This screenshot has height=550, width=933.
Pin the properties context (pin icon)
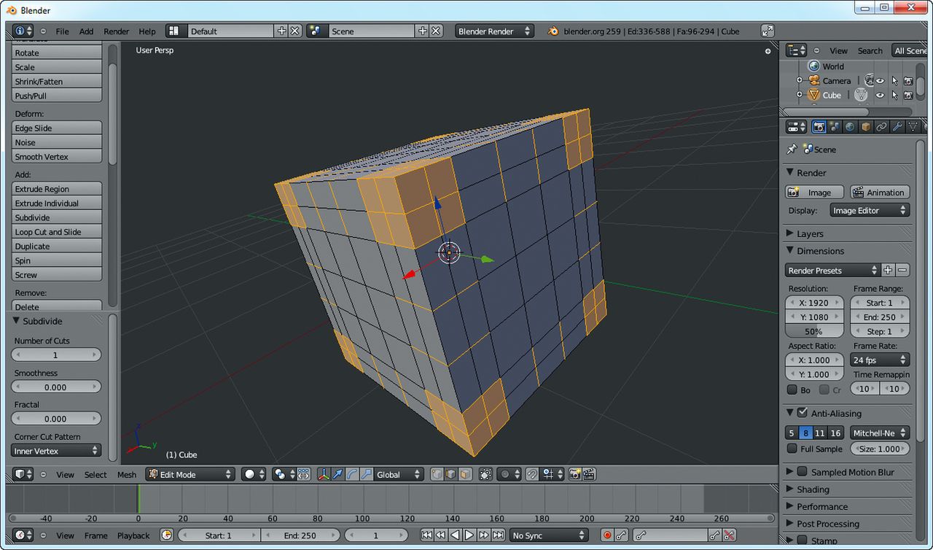[792, 149]
